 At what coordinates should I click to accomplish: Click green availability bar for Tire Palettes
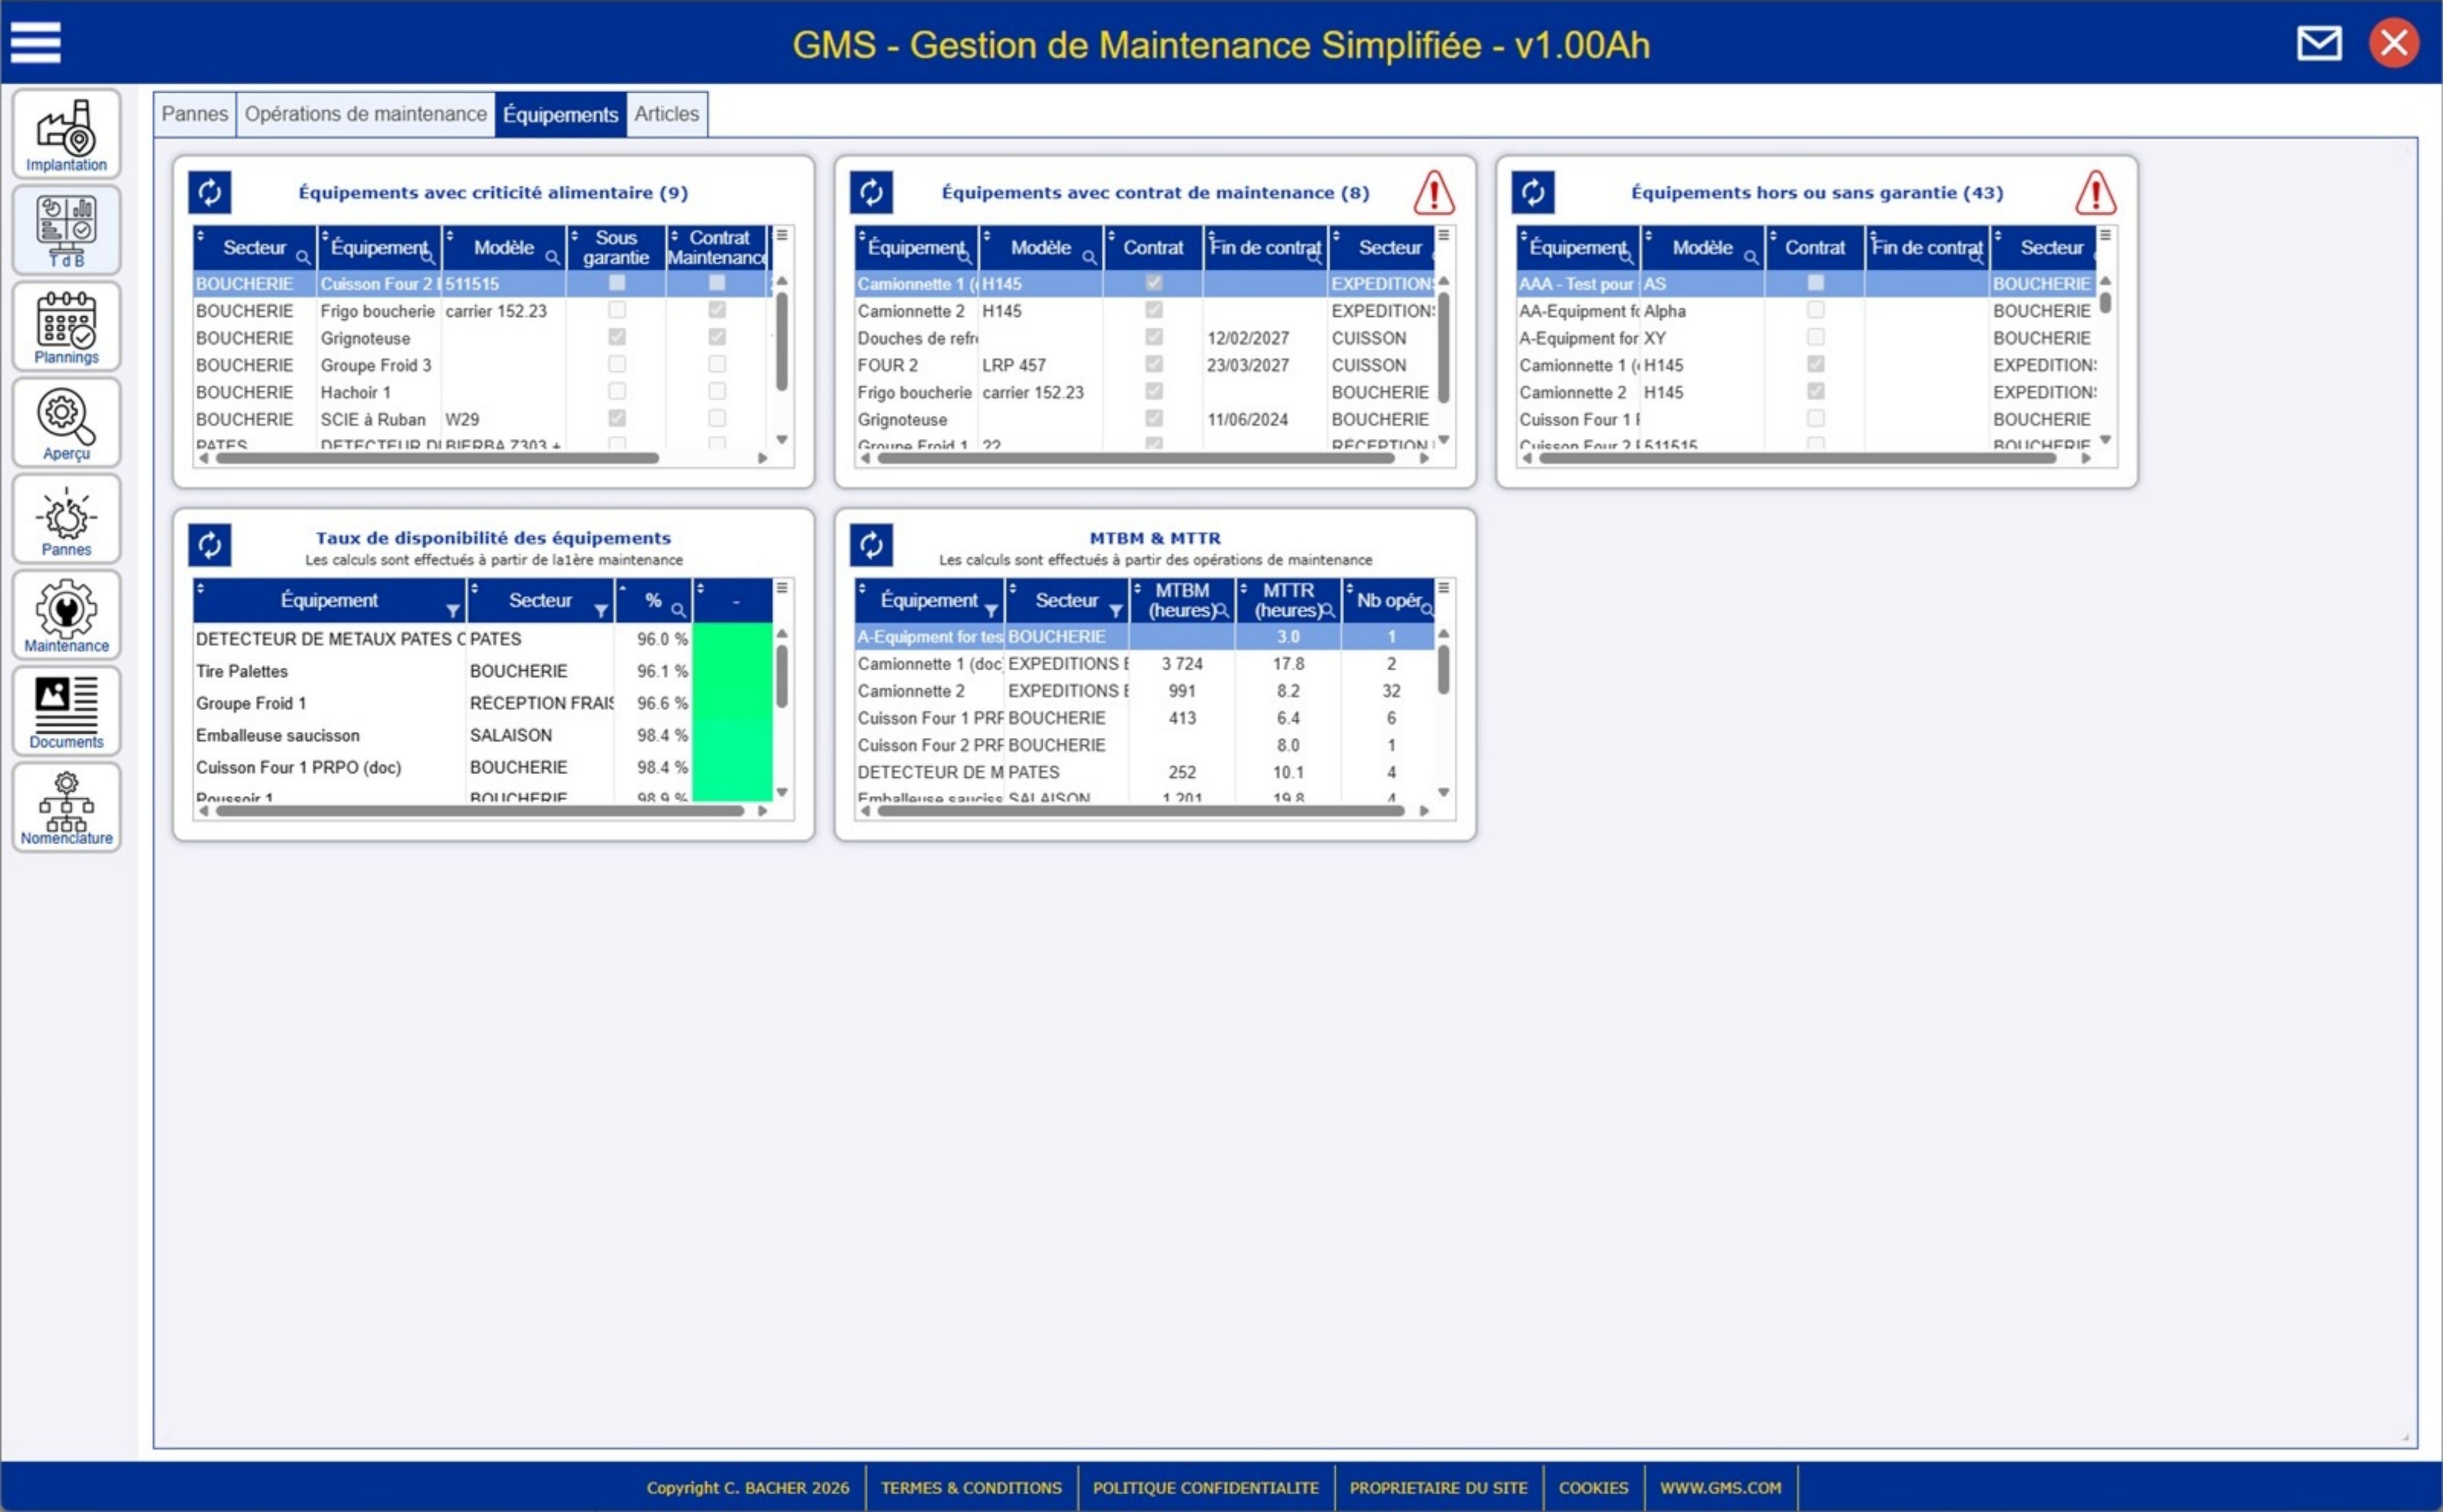[x=731, y=671]
